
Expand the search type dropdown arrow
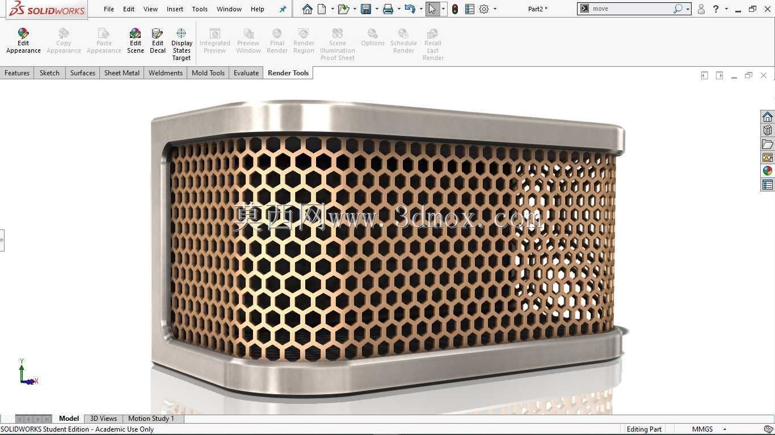(688, 9)
